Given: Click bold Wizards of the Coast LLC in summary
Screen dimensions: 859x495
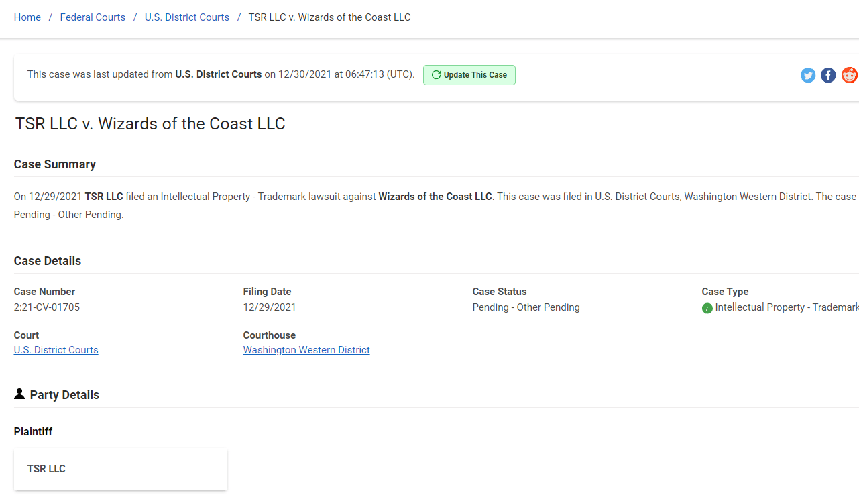Looking at the screenshot, I should click(x=435, y=197).
